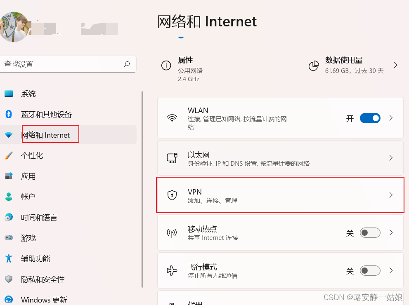Open 数据使用量 details
Image resolution: width=409 pixels, height=305 pixels.
pos(354,65)
